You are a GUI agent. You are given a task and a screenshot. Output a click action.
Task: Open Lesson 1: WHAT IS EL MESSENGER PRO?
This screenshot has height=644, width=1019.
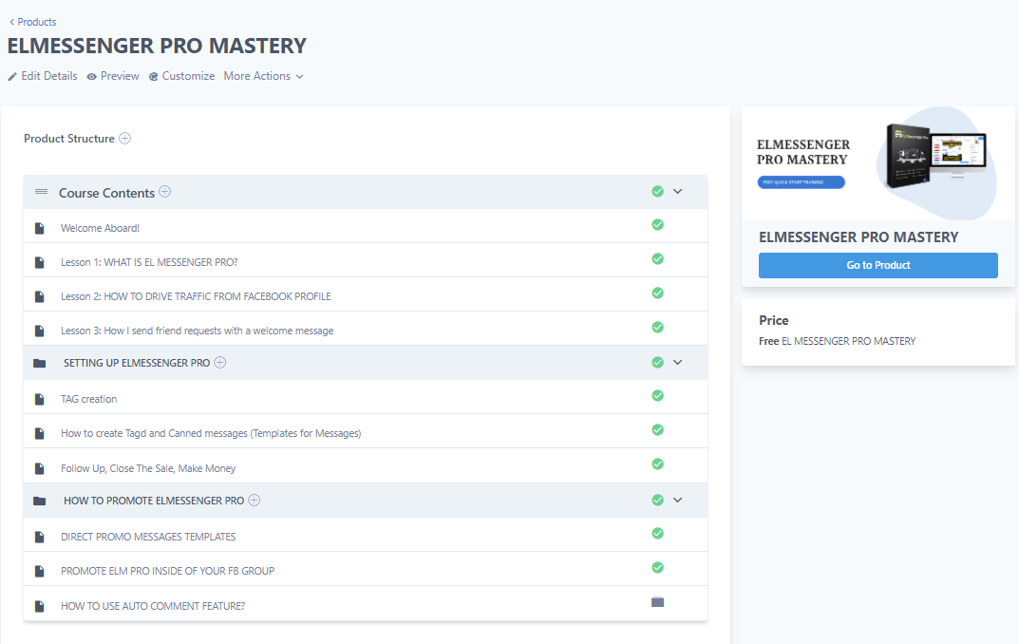coord(149,262)
